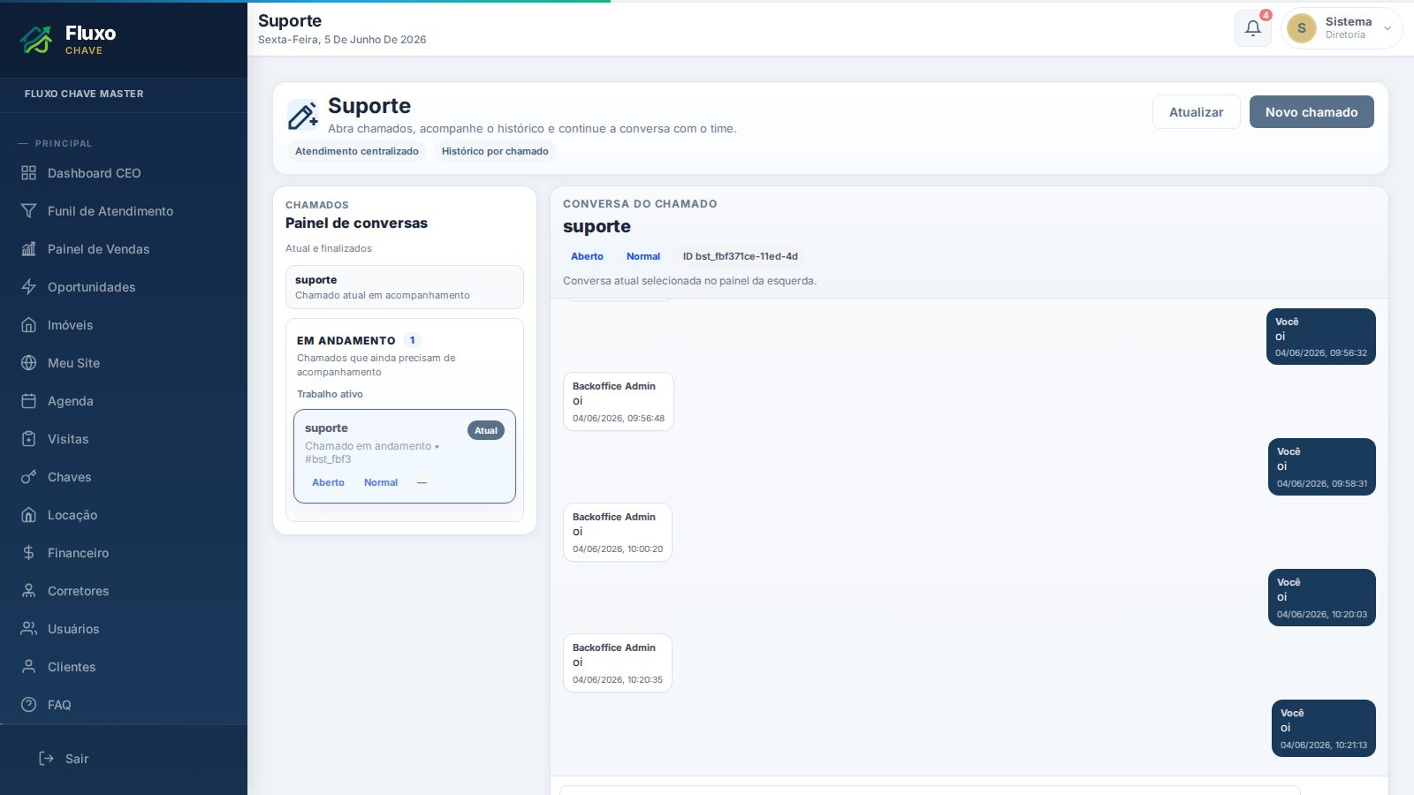Select the Atendimento centralizado chip
The height and width of the screenshot is (795, 1414).
(357, 151)
